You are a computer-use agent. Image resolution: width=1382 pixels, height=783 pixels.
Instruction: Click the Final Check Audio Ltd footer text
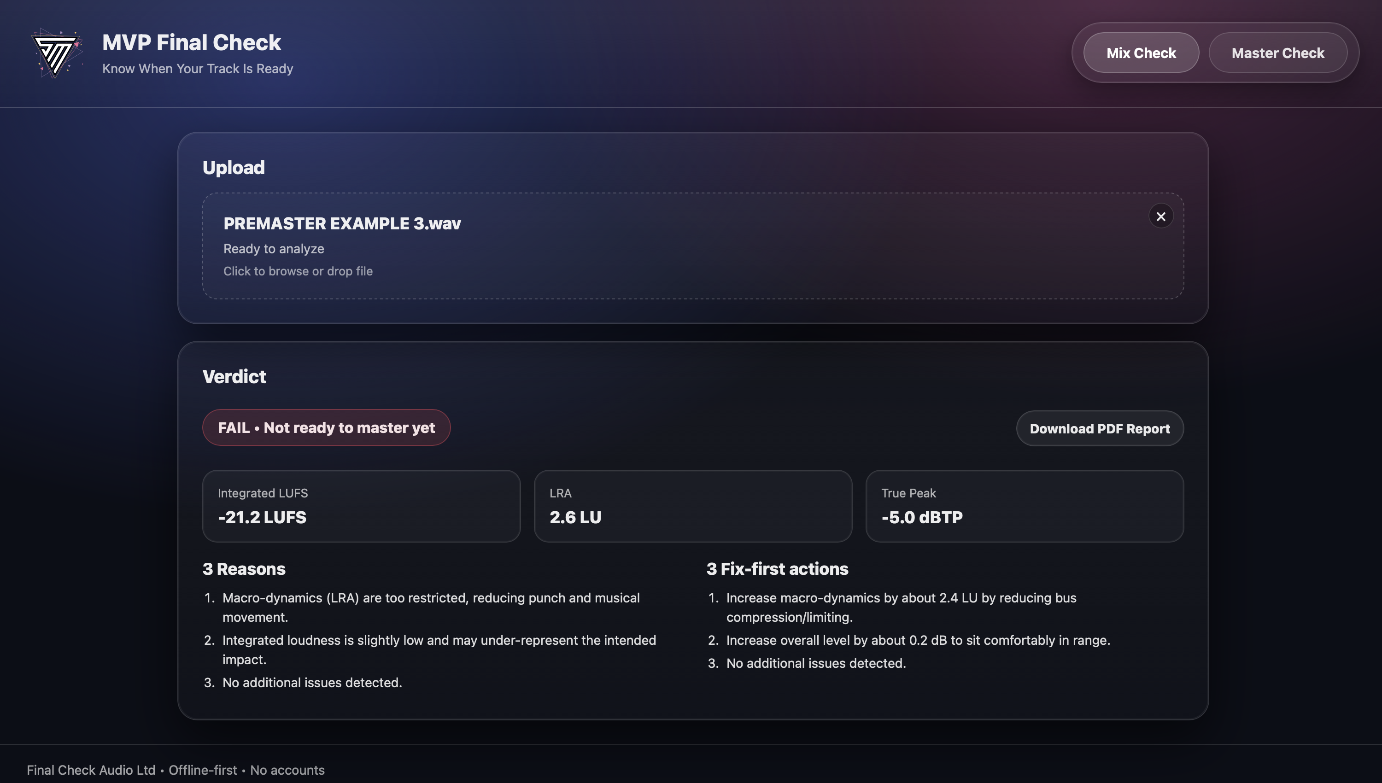click(91, 770)
